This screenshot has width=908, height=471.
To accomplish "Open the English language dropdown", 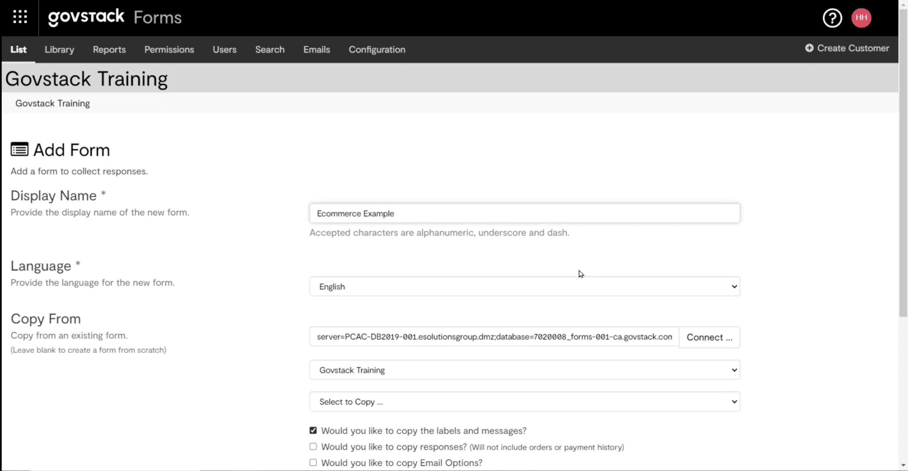I will [x=525, y=287].
